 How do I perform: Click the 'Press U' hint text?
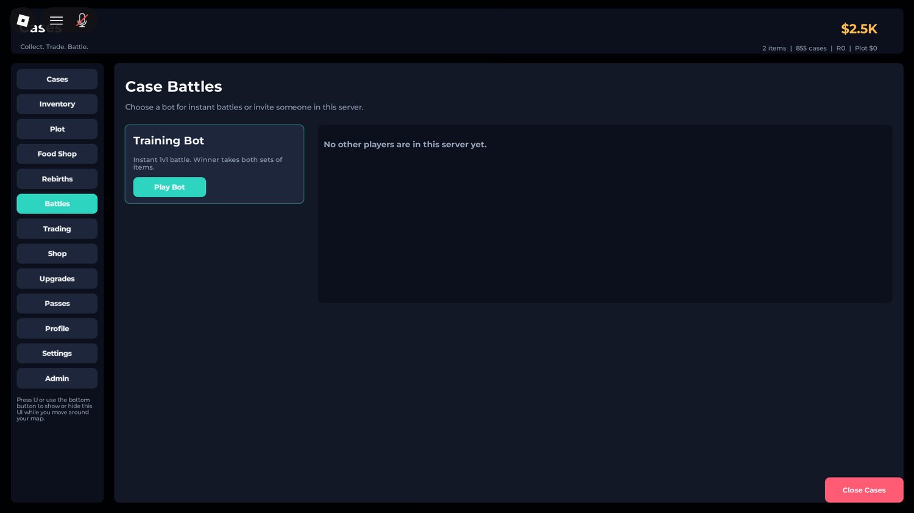click(54, 409)
